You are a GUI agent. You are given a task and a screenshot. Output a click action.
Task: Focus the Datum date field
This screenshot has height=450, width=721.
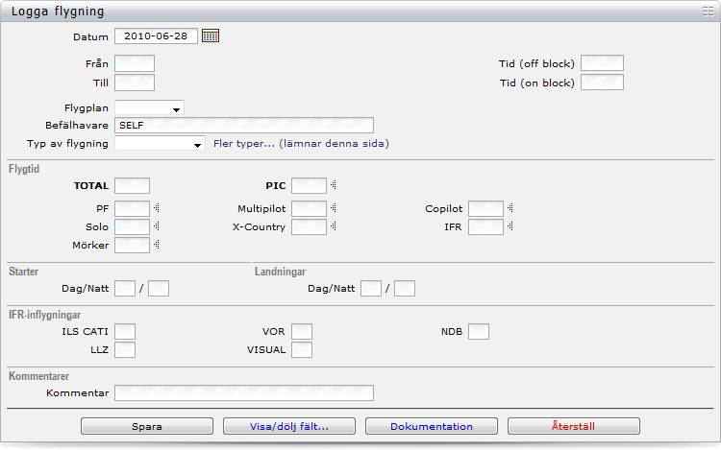tap(156, 36)
